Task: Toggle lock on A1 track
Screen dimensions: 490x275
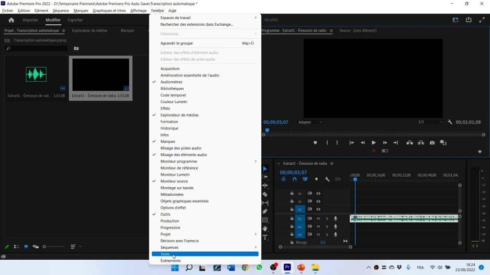Action: pos(291,219)
